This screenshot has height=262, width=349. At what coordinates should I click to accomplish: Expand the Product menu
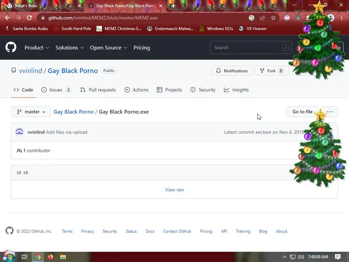pos(37,48)
